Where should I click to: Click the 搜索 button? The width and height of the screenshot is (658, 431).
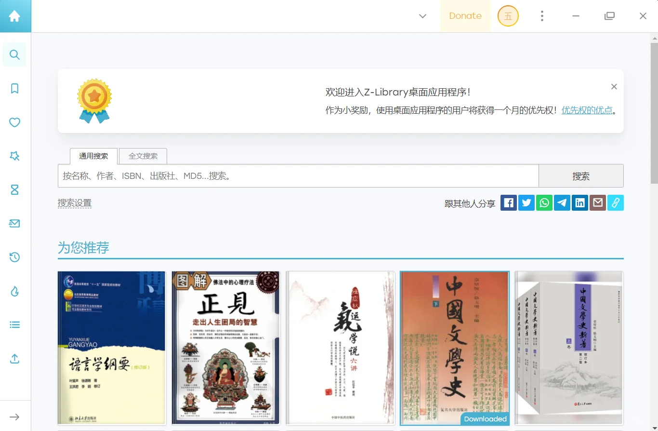click(581, 176)
